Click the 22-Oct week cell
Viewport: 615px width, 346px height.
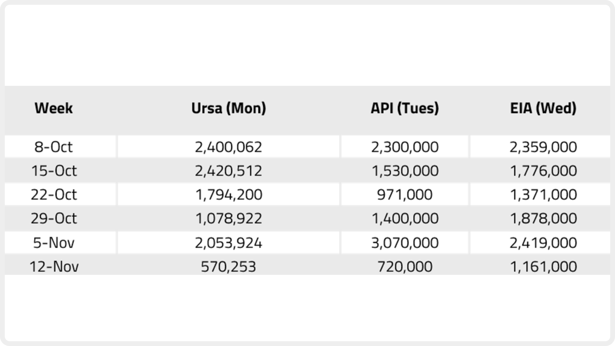pos(54,194)
